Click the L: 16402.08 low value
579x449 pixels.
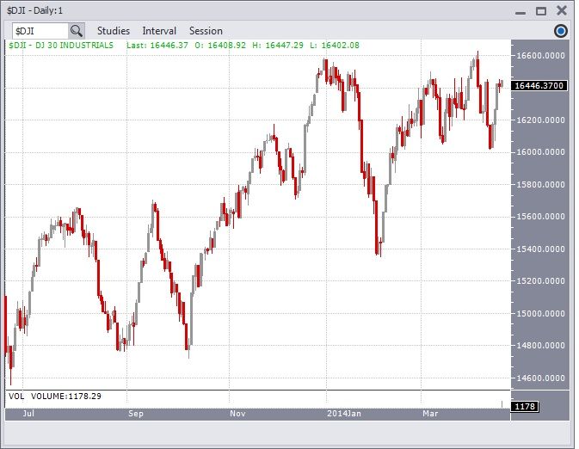point(335,46)
